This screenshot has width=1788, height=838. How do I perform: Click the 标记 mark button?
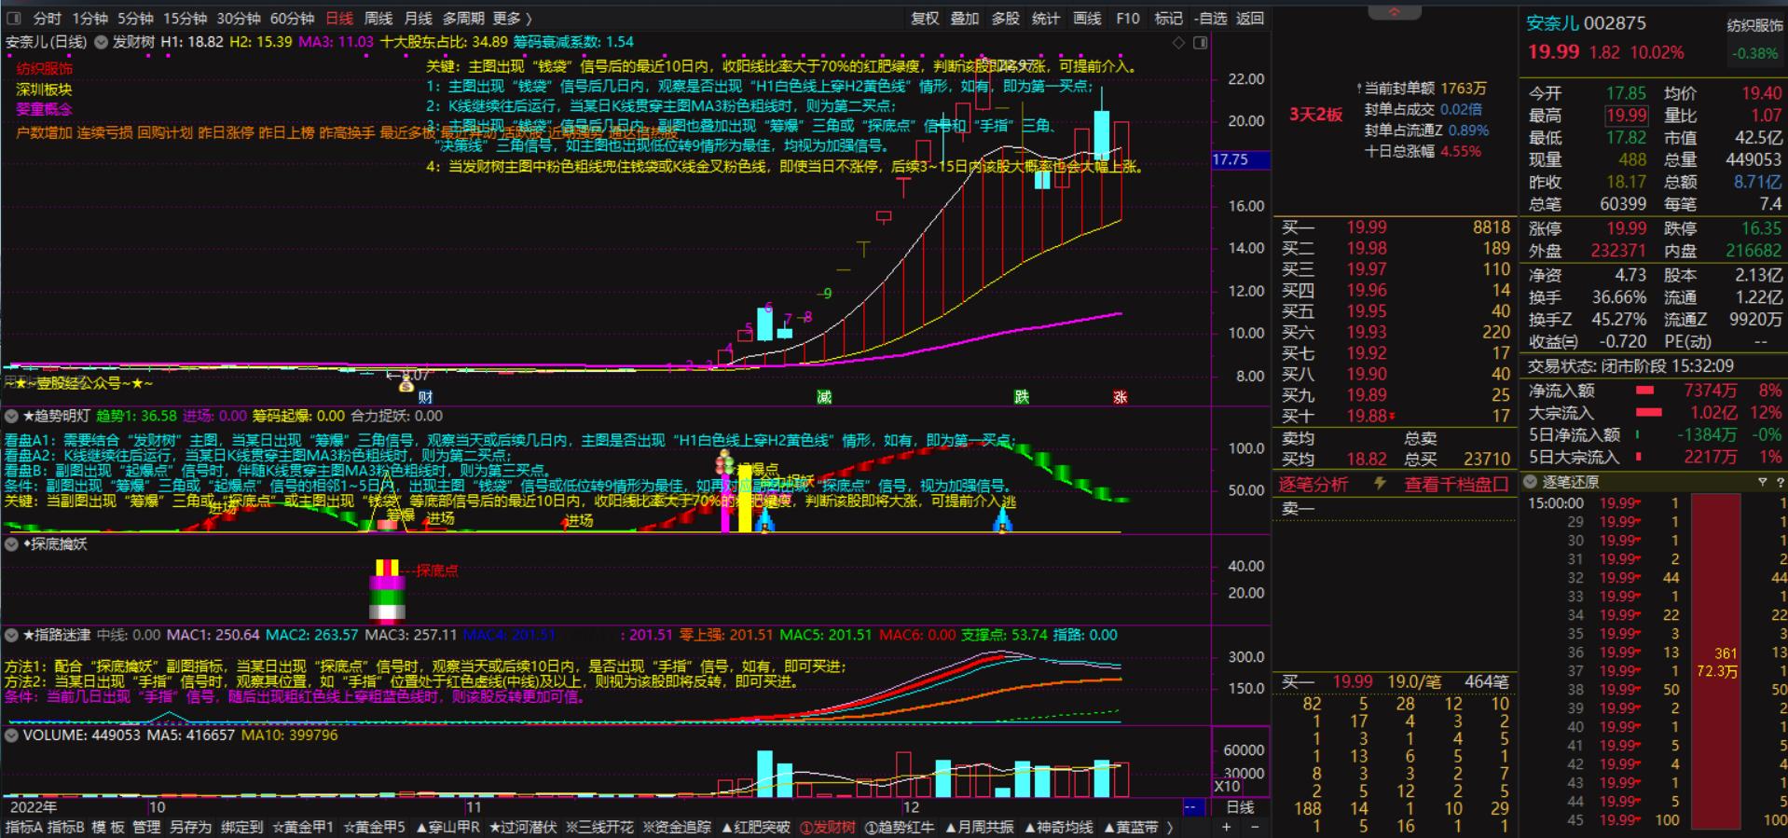point(1168,18)
